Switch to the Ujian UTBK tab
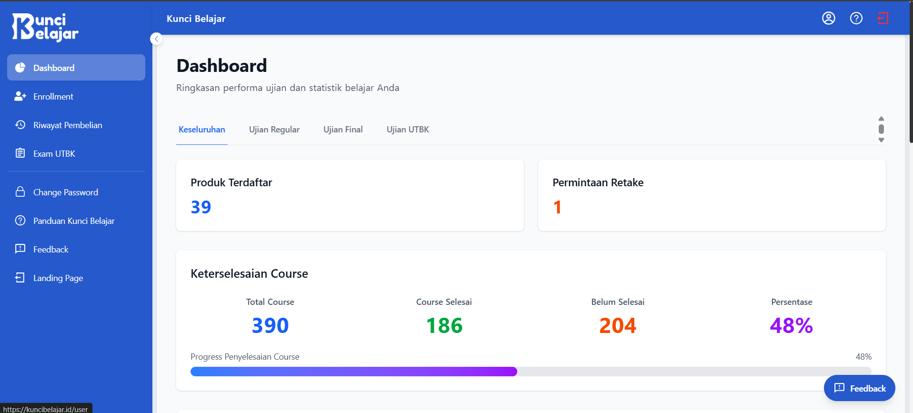Viewport: 913px width, 413px height. coord(408,130)
